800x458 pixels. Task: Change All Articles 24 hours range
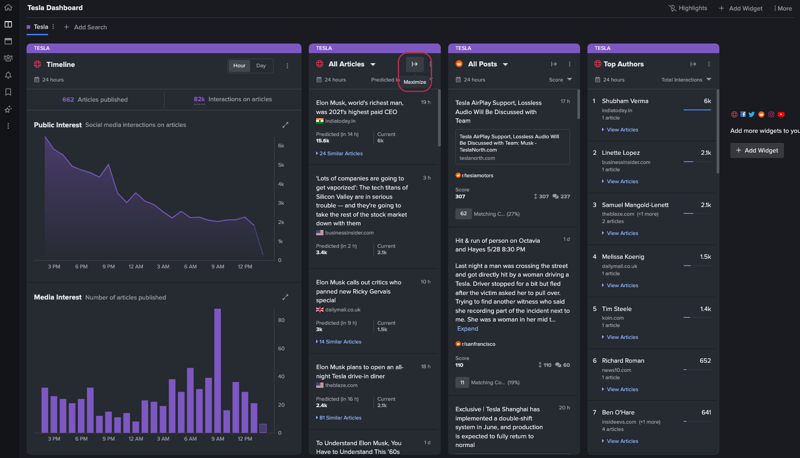point(331,80)
